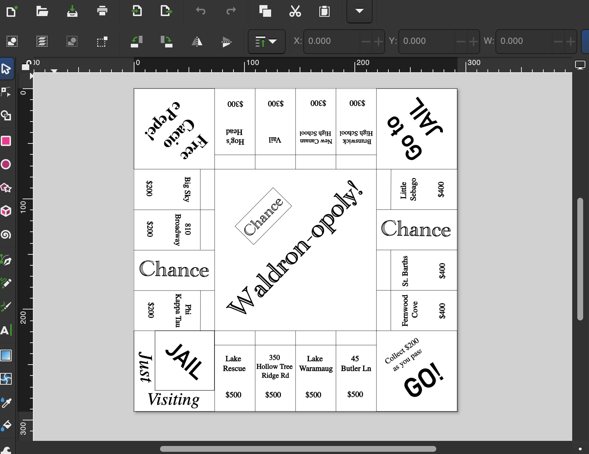This screenshot has width=589, height=454.
Task: Select the Color Picker dropper tool
Action: point(6,403)
